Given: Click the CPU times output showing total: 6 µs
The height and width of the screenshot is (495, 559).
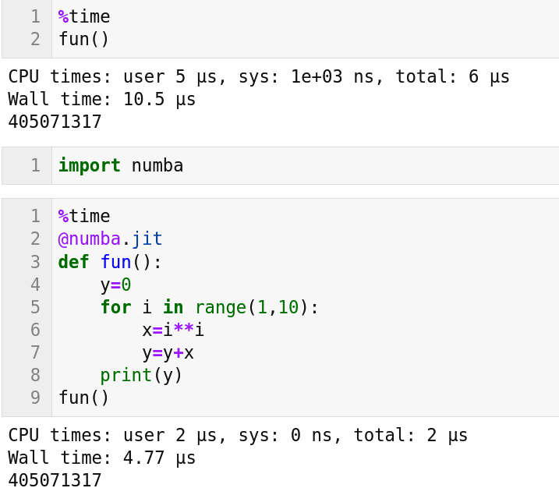Looking at the screenshot, I should [258, 76].
